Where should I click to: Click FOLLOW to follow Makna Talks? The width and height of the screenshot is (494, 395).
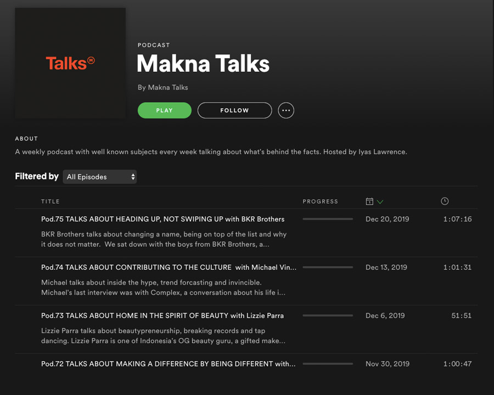pyautogui.click(x=234, y=110)
